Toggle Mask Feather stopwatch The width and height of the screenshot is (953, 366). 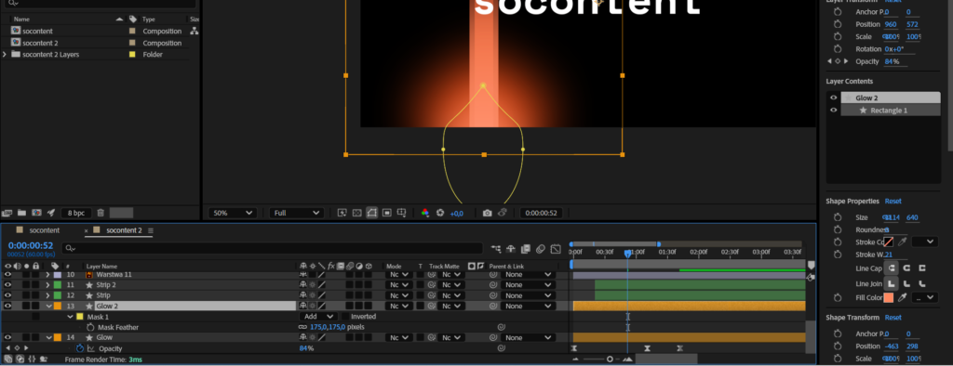pyautogui.click(x=90, y=327)
